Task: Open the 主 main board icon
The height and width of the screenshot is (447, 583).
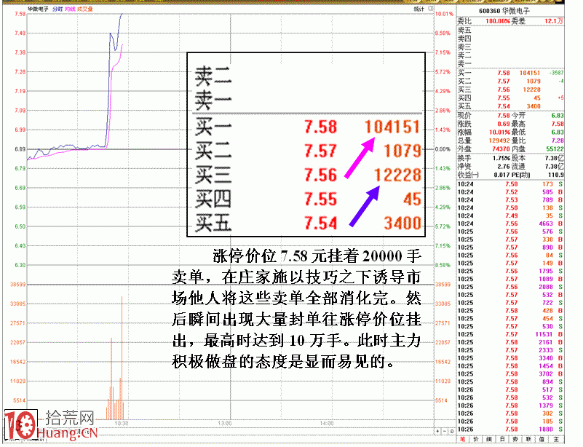Action: click(x=556, y=440)
